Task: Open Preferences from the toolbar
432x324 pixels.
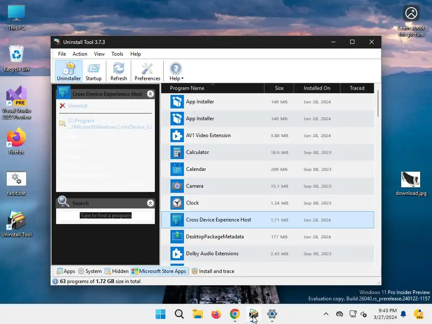Action: [x=147, y=71]
